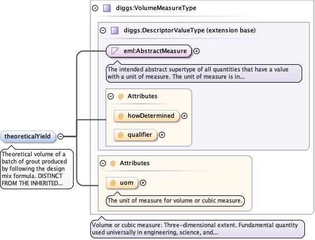Click the diggs:DescriptorValueType (extension base) title
Viewport: 315px width, 240px height.
[x=190, y=30]
